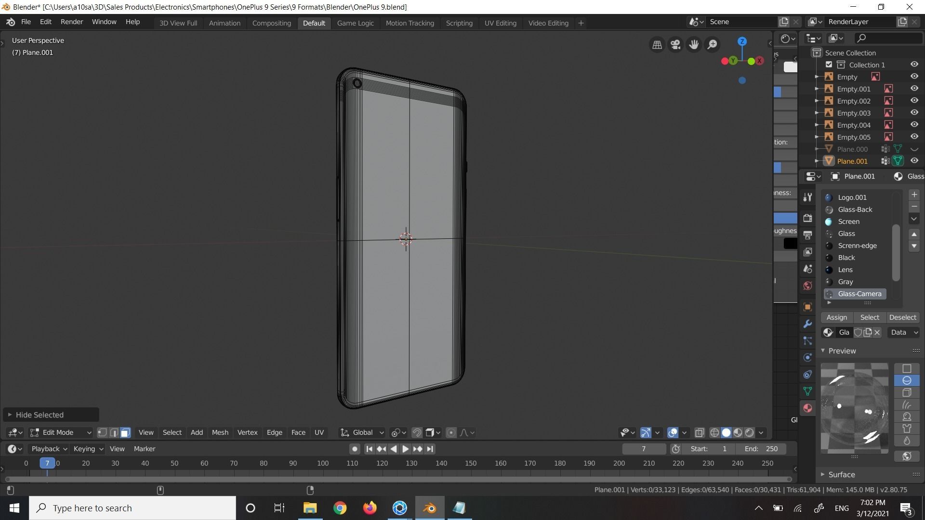This screenshot has height=520, width=925.
Task: Move material slot up arrow
Action: click(914, 234)
